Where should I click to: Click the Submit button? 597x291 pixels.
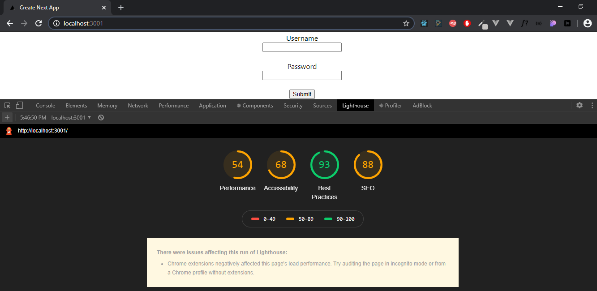coord(302,94)
